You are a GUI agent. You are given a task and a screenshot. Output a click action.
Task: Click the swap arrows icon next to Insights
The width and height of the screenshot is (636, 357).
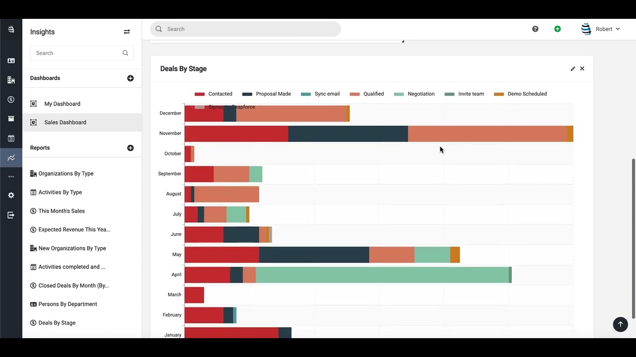127,32
